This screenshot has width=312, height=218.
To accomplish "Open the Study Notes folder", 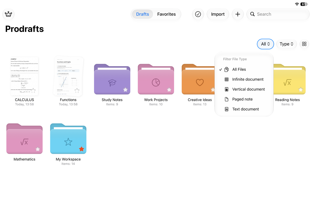I will pos(112,79).
